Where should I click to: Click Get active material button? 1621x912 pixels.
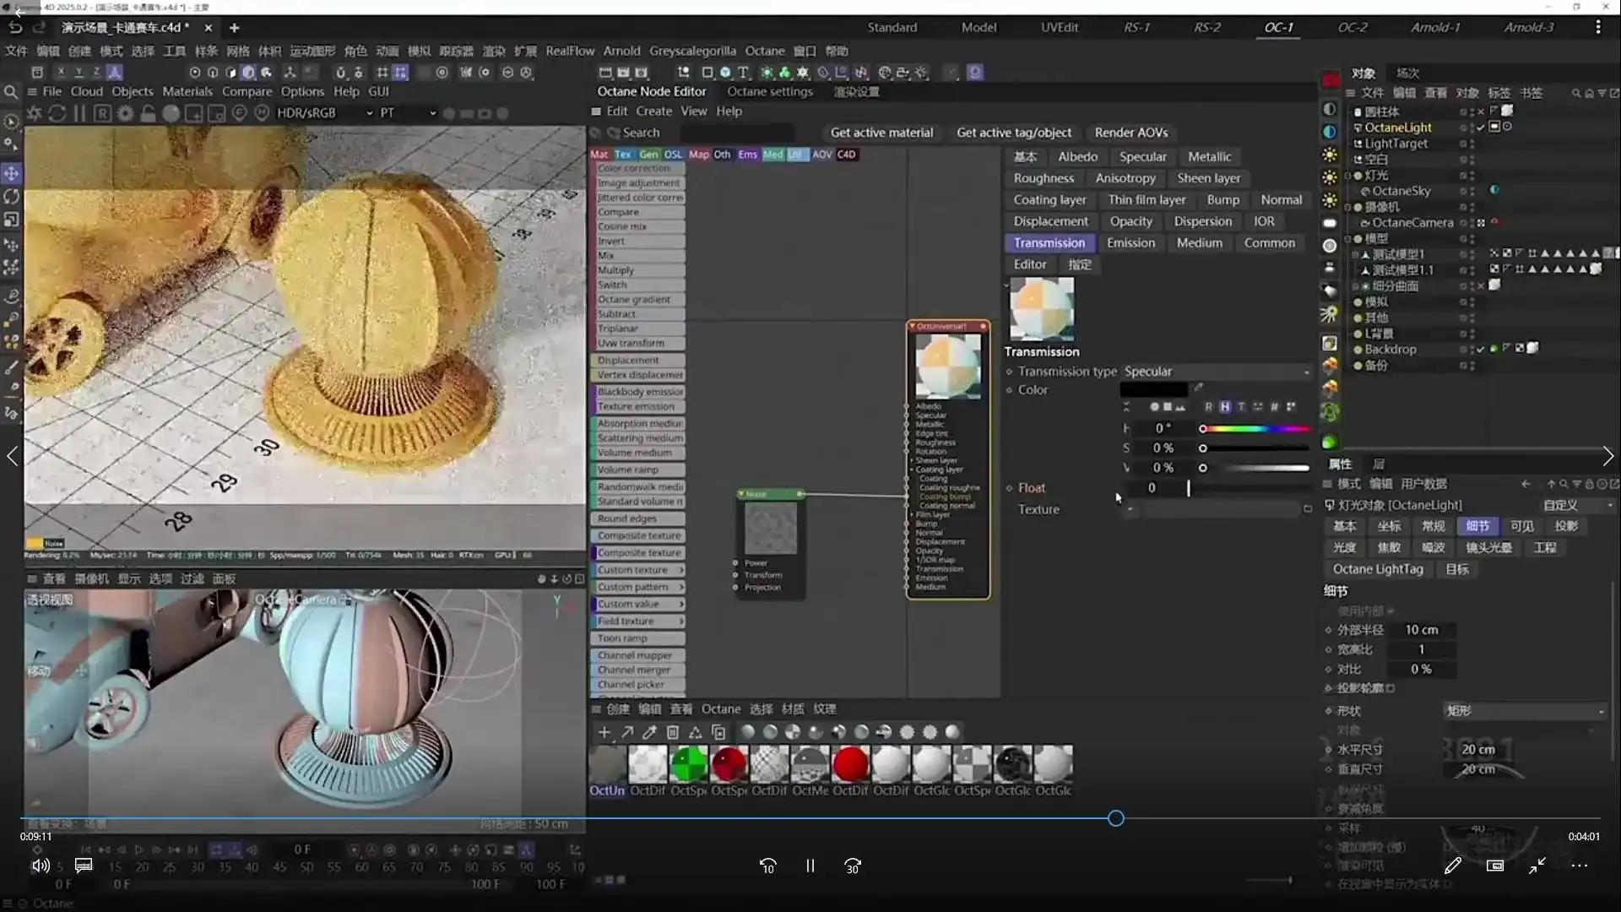click(x=881, y=133)
